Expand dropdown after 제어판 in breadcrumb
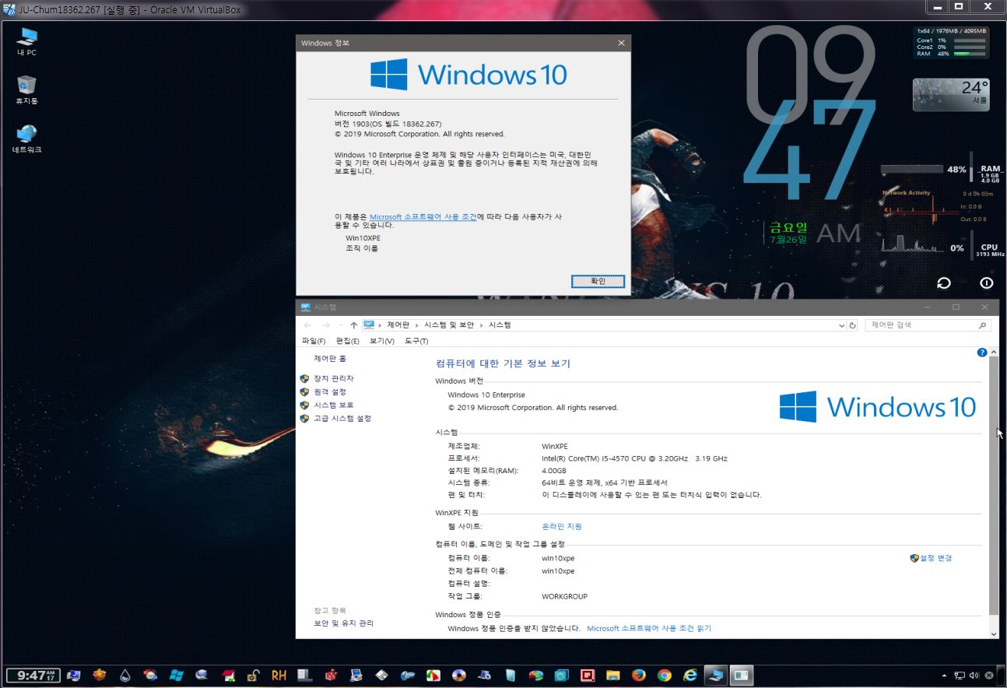Image resolution: width=1007 pixels, height=688 pixels. point(416,325)
